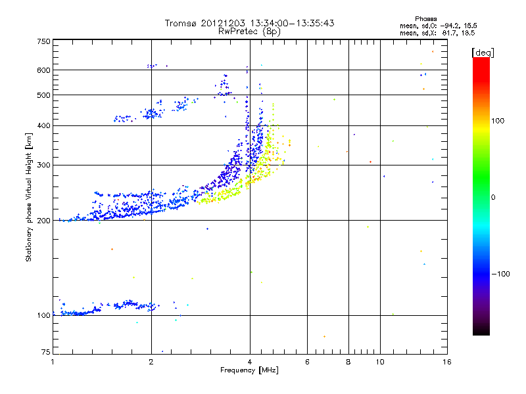Click the y-axis tick label '200'
Viewport: 526px width, 394px height.
pos(43,221)
